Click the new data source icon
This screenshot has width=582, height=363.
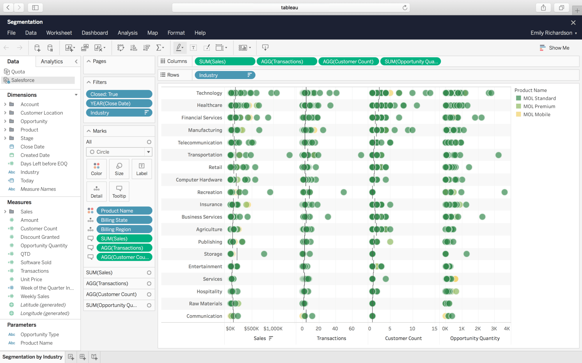[37, 48]
